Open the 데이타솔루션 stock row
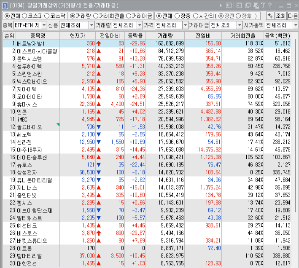Screen dimensions: 299x268 pos(147,157)
